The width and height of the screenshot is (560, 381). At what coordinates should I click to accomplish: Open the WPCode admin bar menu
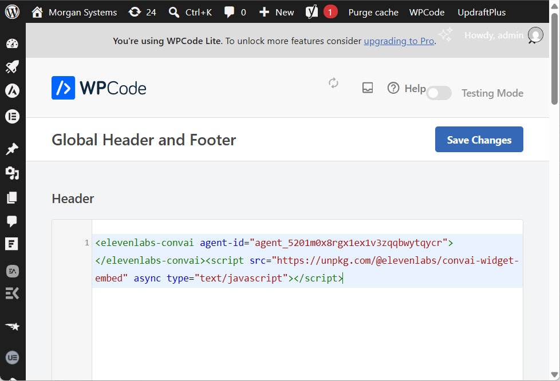[x=427, y=12]
